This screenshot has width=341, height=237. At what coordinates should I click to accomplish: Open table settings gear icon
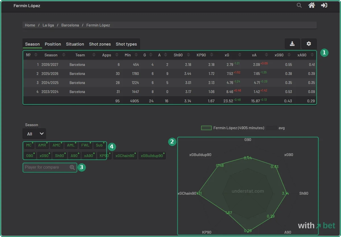click(309, 44)
